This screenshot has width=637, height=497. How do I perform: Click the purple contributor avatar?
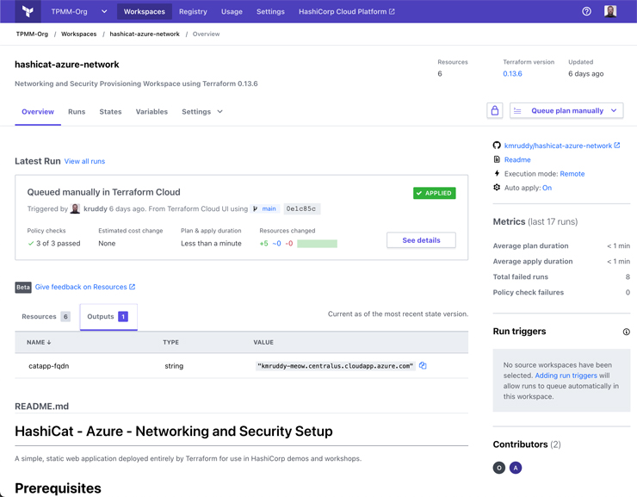pyautogui.click(x=516, y=468)
